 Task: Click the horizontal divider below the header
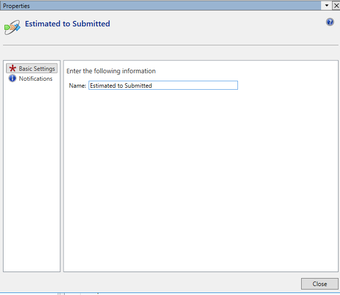click(x=169, y=45)
